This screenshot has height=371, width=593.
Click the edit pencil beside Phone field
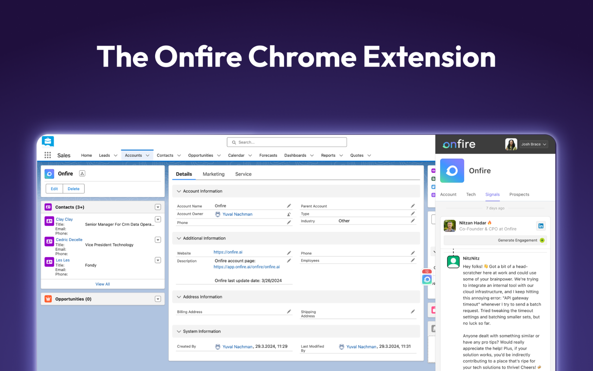[289, 223]
